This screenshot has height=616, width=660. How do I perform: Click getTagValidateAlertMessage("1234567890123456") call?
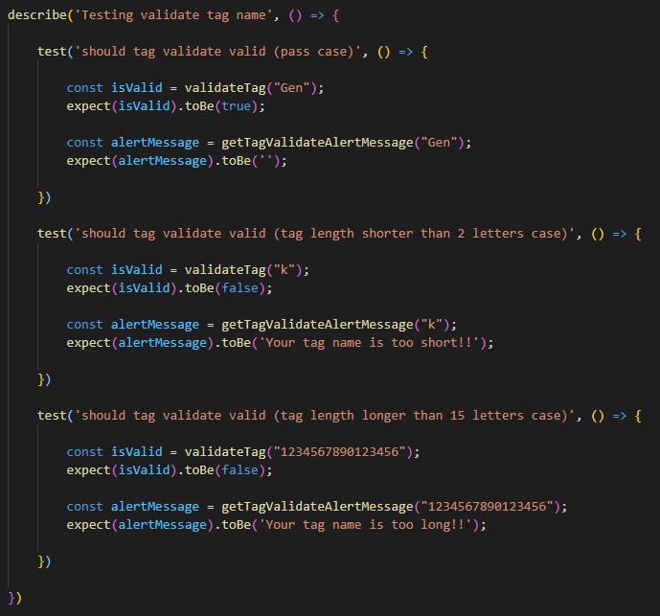(x=391, y=507)
